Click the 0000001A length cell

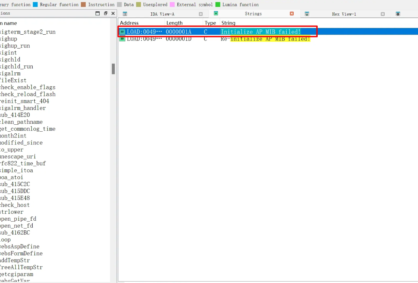(x=178, y=32)
